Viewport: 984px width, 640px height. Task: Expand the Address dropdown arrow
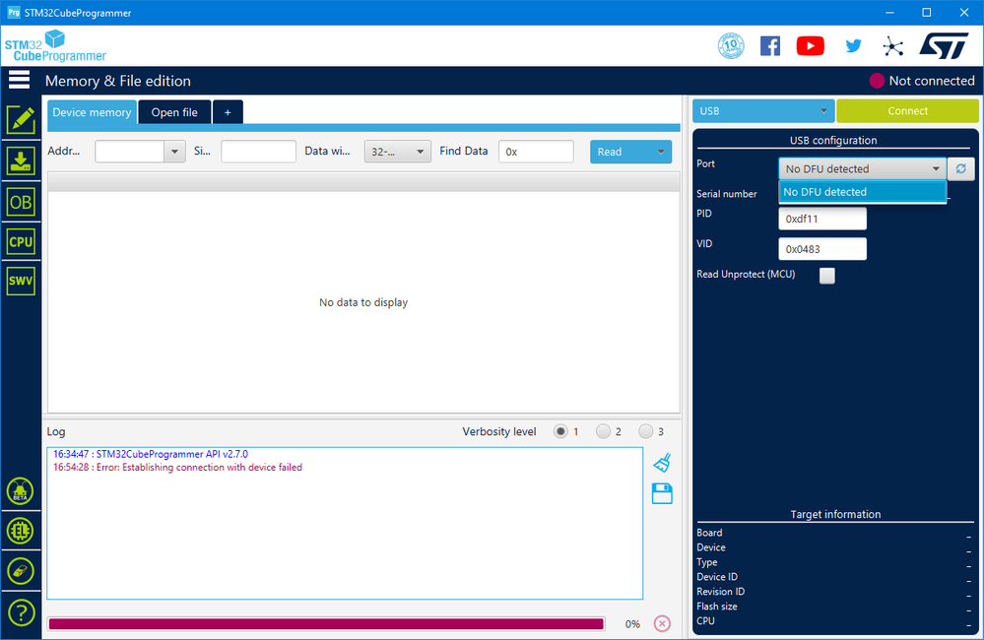click(x=174, y=152)
